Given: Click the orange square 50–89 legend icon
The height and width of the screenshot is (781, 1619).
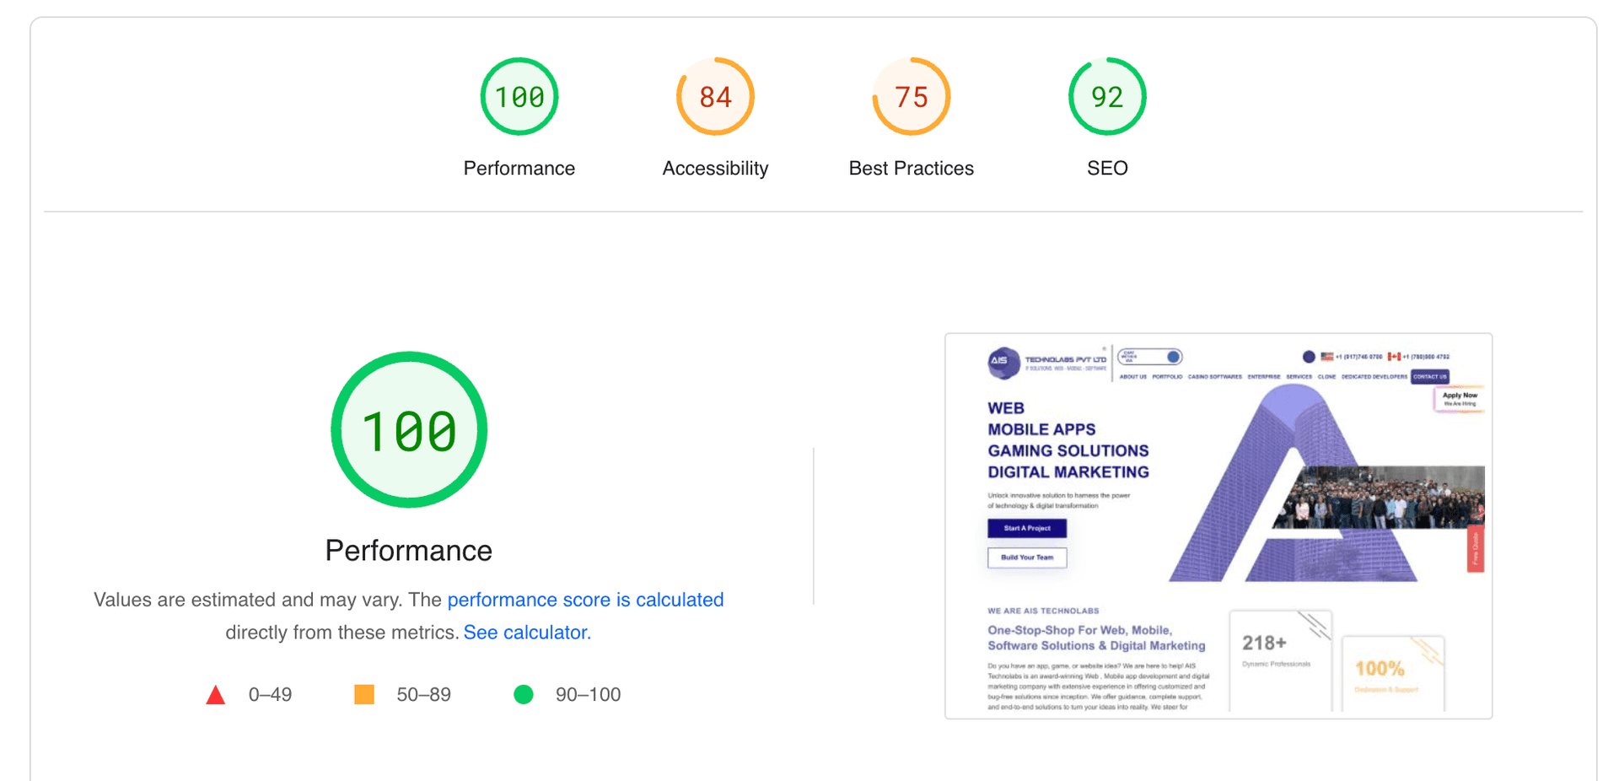Looking at the screenshot, I should pos(364,694).
